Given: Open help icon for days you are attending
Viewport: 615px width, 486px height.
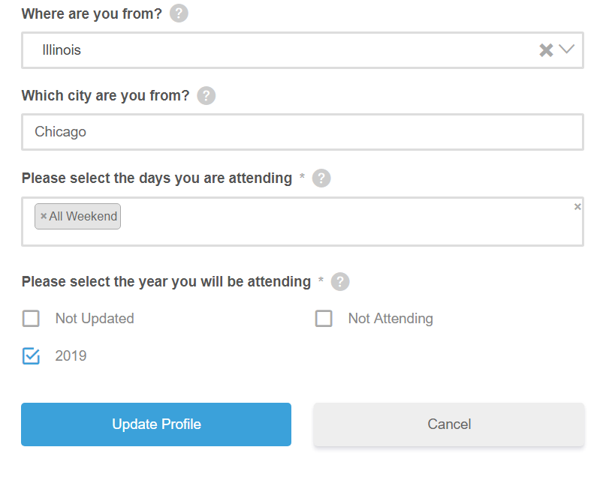Looking at the screenshot, I should click(x=321, y=178).
